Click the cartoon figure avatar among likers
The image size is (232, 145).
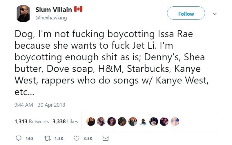[143, 122]
